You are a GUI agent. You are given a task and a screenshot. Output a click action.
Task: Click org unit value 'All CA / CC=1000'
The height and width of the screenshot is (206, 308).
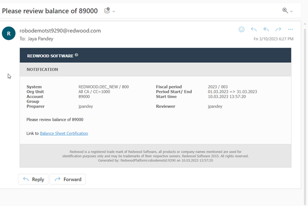tap(94, 92)
